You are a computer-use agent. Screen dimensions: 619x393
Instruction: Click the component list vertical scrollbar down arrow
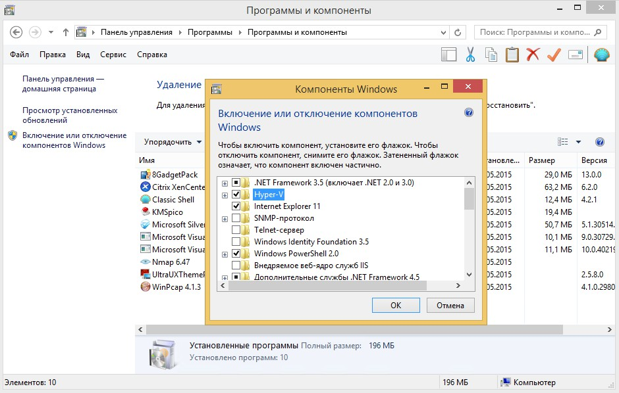(x=469, y=275)
